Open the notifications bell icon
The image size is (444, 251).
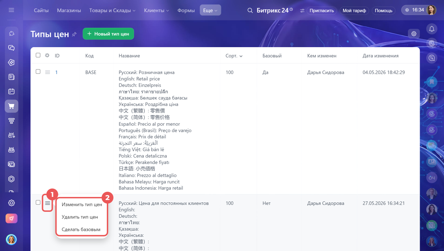tap(432, 28)
